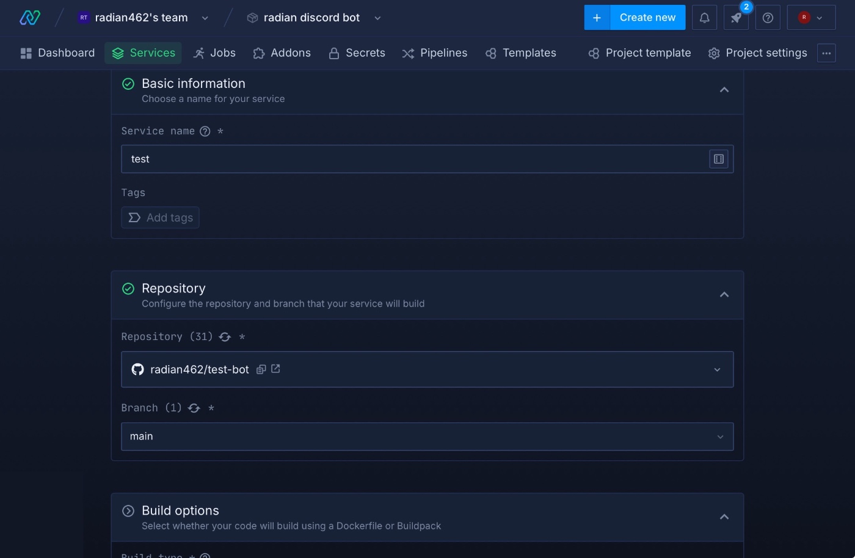
Task: Click the Northflank logo icon
Action: point(29,18)
